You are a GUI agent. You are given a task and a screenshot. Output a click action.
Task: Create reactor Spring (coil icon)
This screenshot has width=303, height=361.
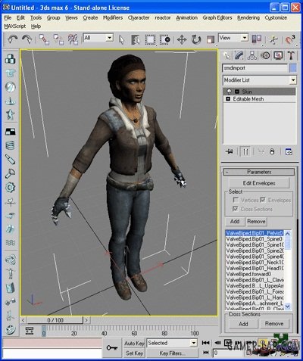coord(11,145)
